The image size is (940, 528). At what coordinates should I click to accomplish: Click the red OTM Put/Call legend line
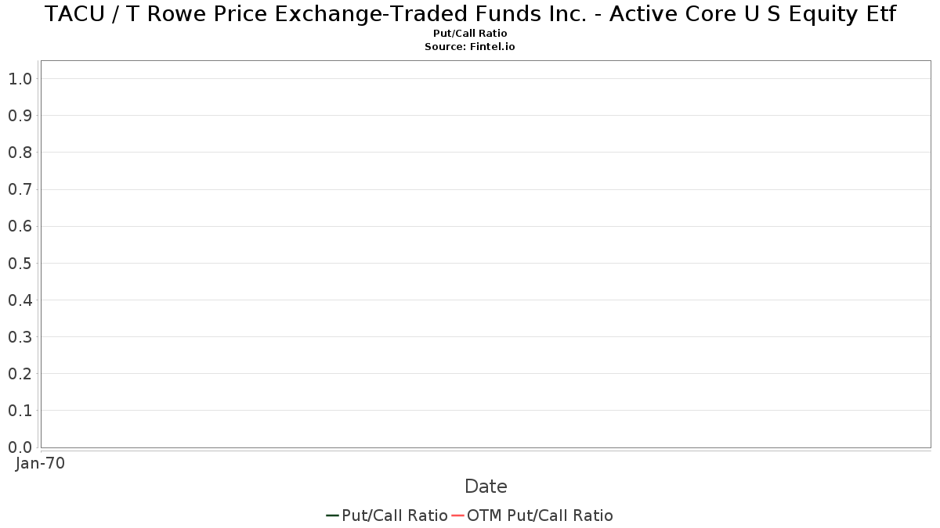point(457,515)
